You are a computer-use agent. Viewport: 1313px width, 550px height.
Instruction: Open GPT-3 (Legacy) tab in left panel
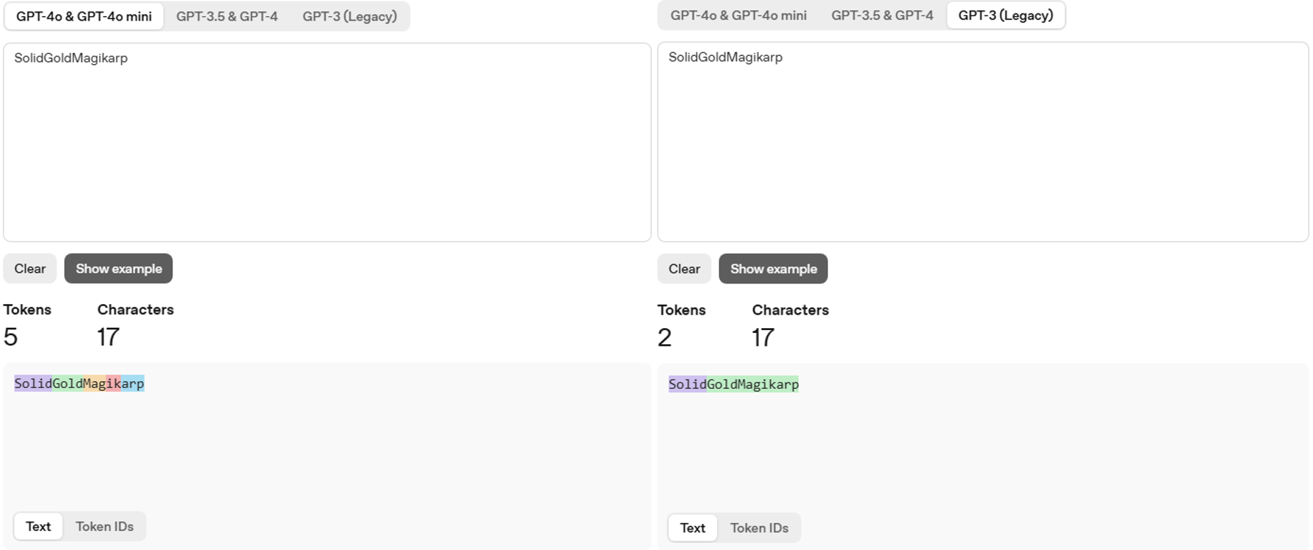pyautogui.click(x=349, y=16)
